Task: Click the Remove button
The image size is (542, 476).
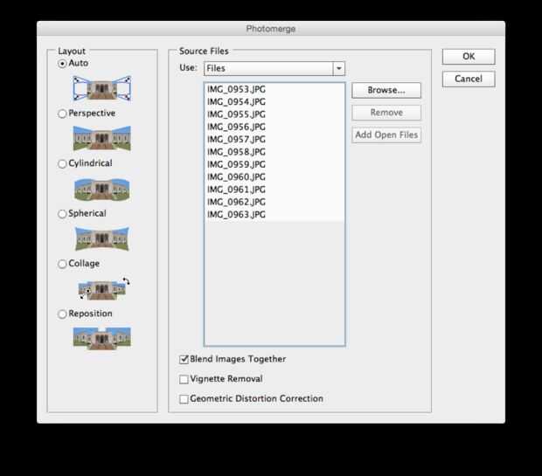Action: pyautogui.click(x=386, y=113)
